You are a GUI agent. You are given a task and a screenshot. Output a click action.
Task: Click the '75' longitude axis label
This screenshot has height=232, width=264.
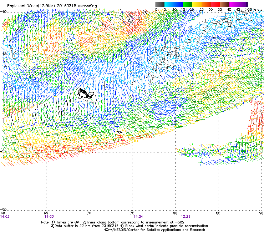pyautogui.click(x=132, y=213)
